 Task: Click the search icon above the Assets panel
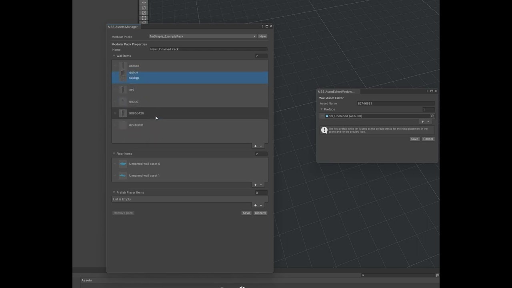click(x=363, y=275)
